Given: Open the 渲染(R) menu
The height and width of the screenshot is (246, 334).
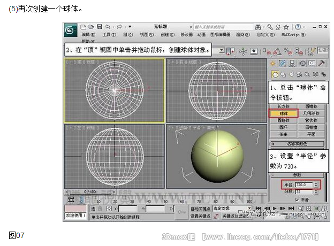Looking at the screenshot, I should (243, 34).
